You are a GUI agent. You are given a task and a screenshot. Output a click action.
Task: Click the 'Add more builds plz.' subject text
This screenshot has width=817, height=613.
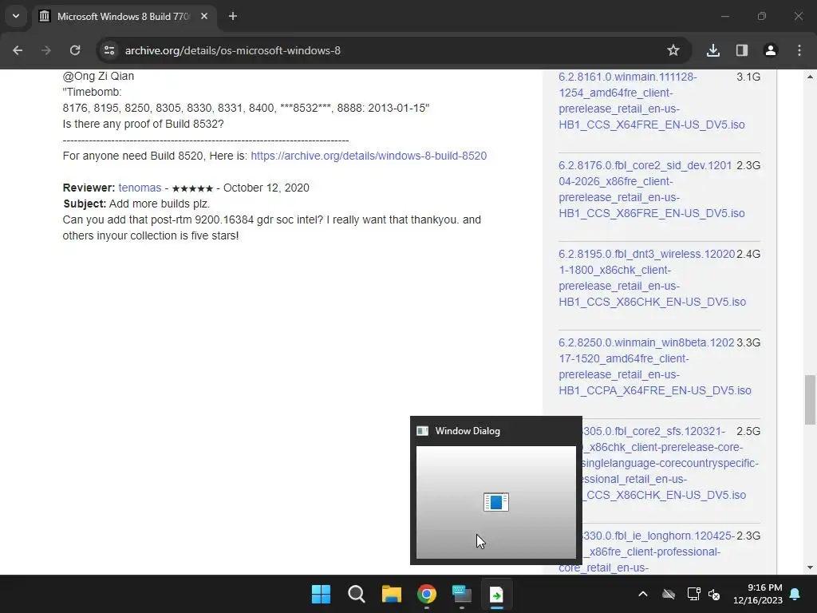pyautogui.click(x=160, y=204)
